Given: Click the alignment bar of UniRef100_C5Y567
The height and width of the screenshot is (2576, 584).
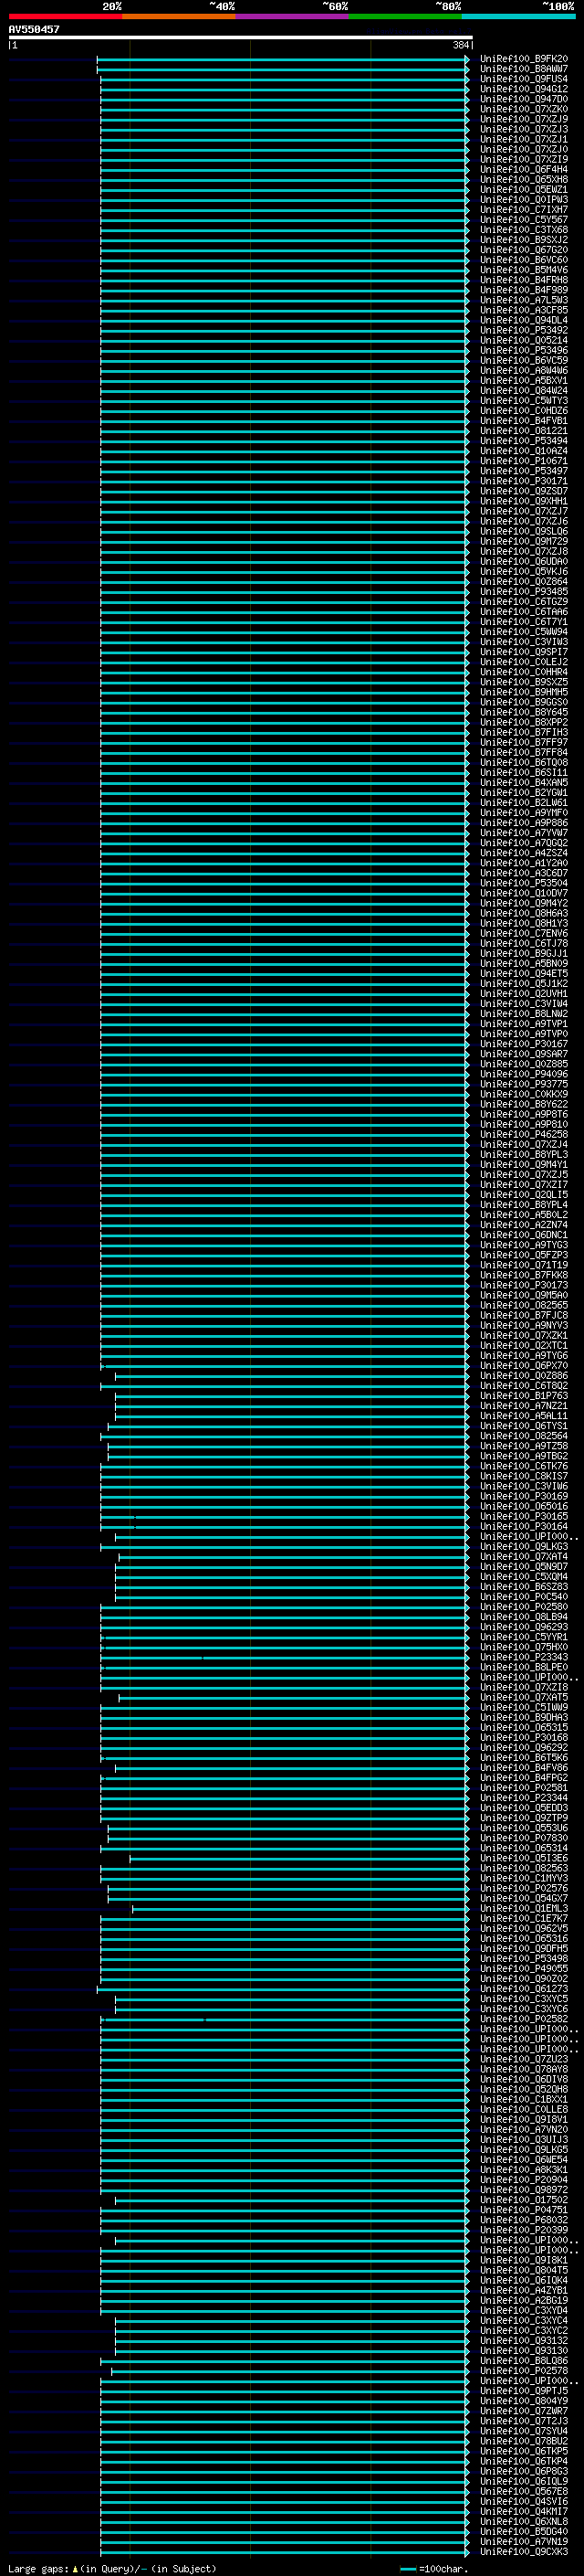Looking at the screenshot, I should [x=285, y=220].
